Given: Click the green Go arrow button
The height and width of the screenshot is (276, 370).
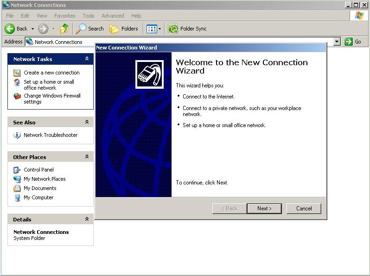Looking at the screenshot, I should coord(349,42).
